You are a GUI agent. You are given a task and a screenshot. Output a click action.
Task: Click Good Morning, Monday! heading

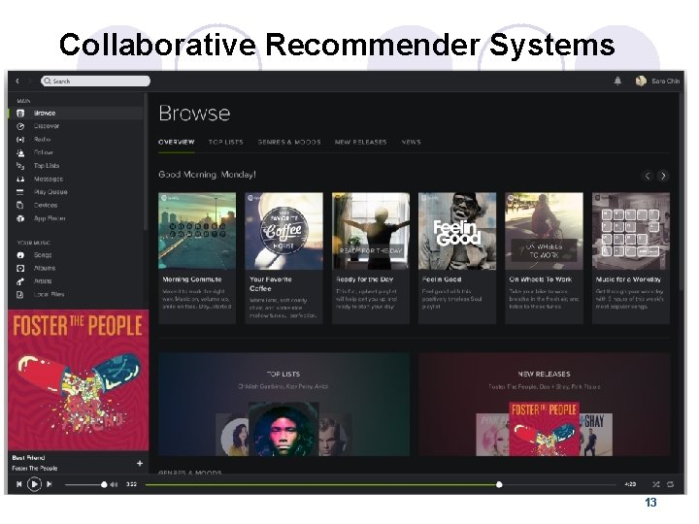208,175
